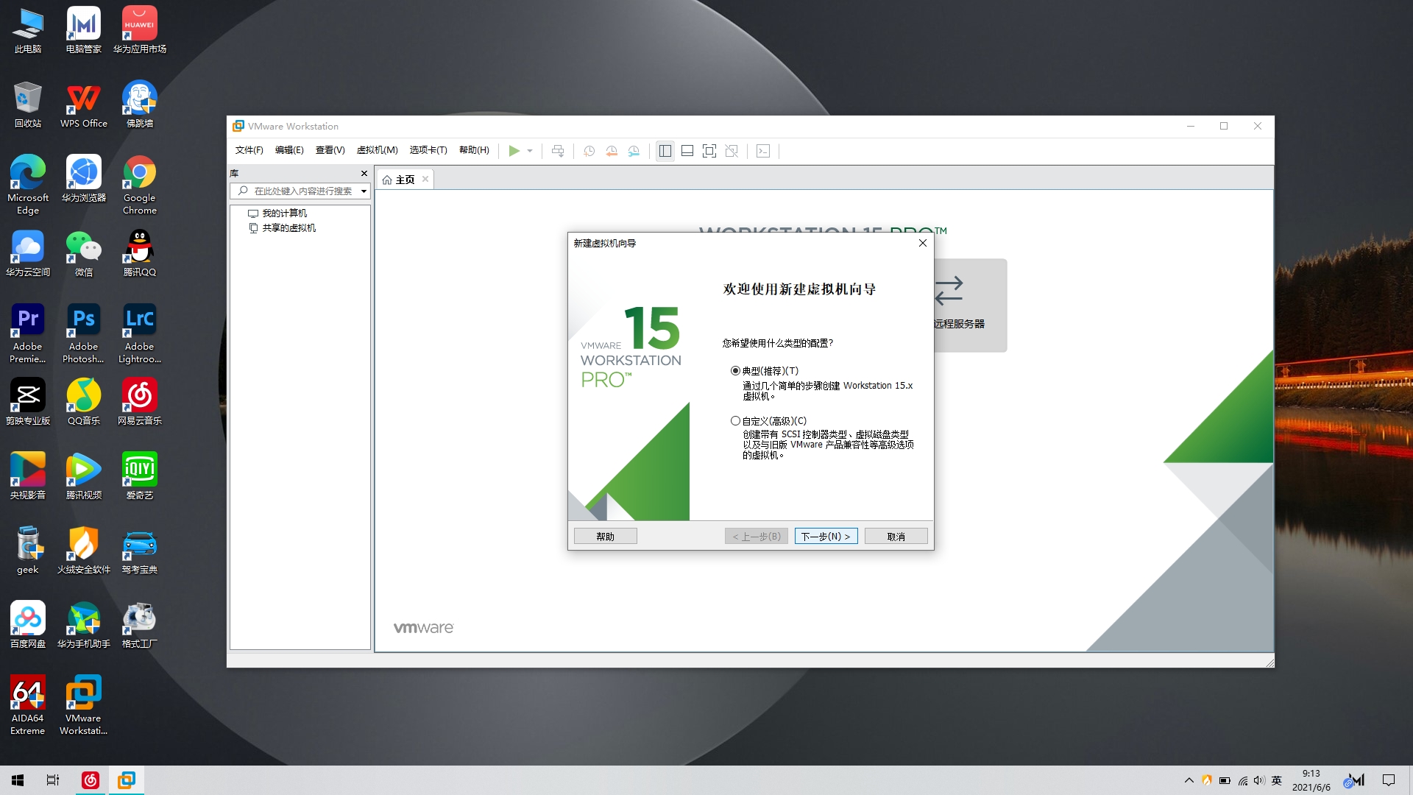This screenshot has height=795, width=1413.
Task: Open 百度网盘 desktop icon
Action: (x=28, y=626)
